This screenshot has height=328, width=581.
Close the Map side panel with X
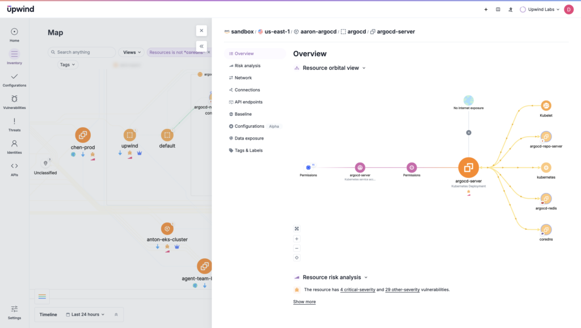pyautogui.click(x=201, y=31)
